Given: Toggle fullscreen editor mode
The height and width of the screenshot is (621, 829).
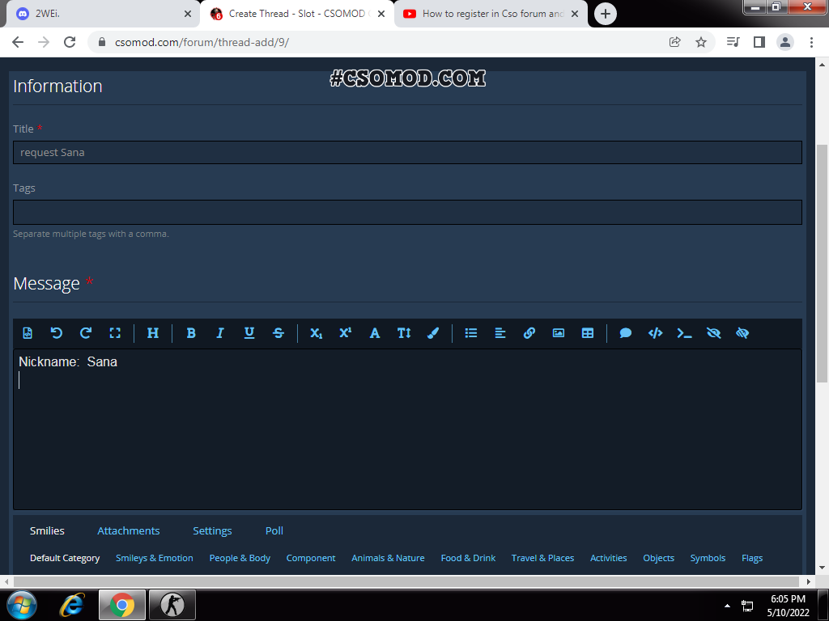Looking at the screenshot, I should 115,333.
